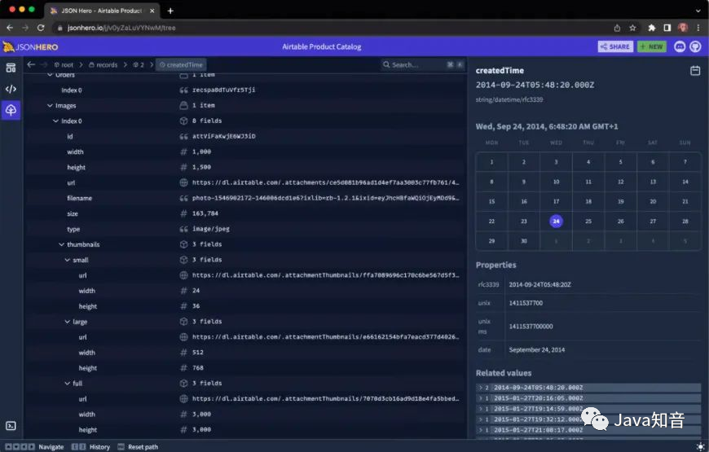Screen dimensions: 709x452
Task: Click the browser share icon
Action: [617, 28]
